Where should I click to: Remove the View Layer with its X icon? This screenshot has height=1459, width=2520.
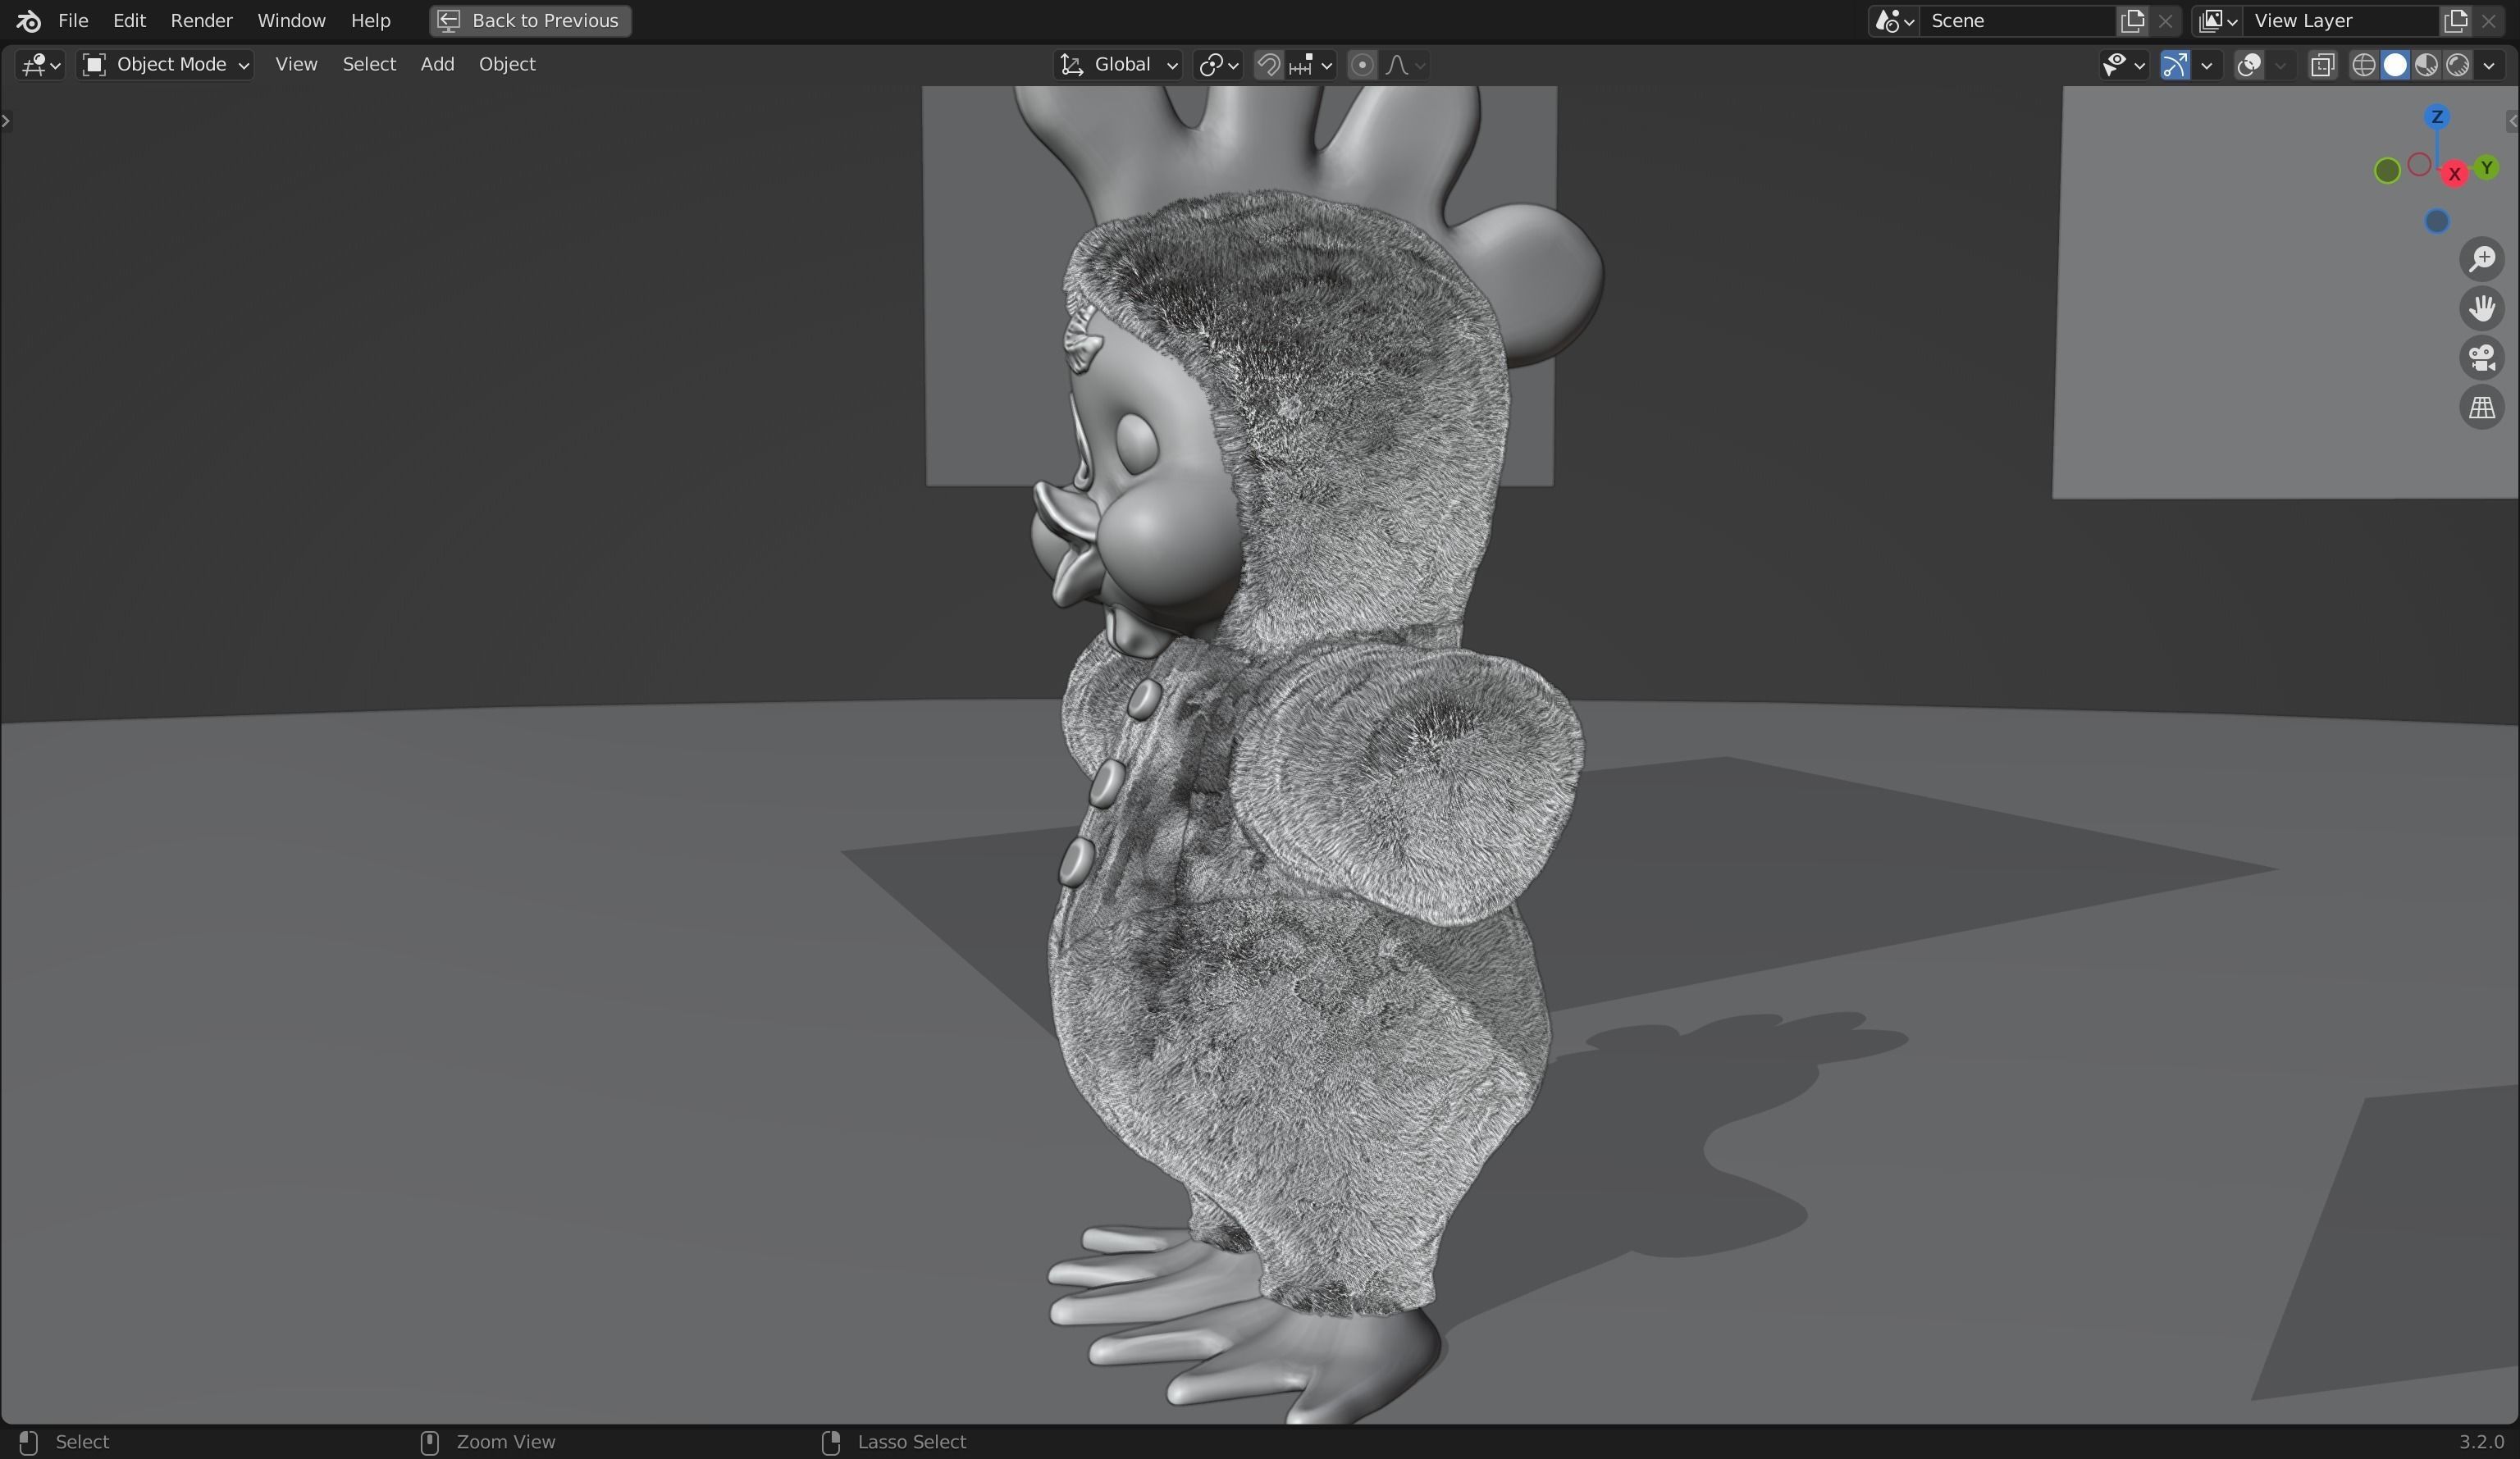click(2489, 21)
